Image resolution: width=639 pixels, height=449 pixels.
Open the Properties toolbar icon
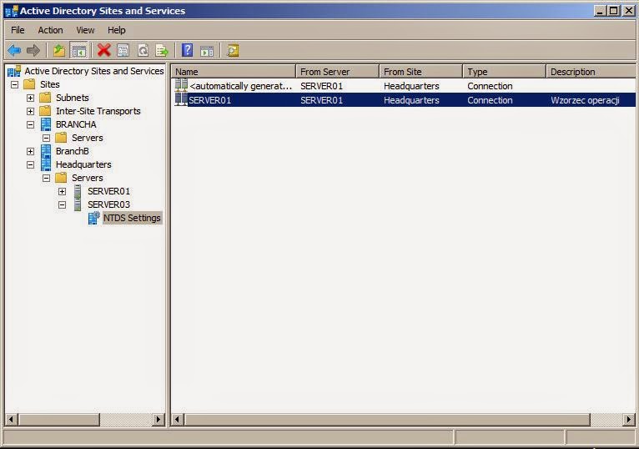(x=123, y=51)
